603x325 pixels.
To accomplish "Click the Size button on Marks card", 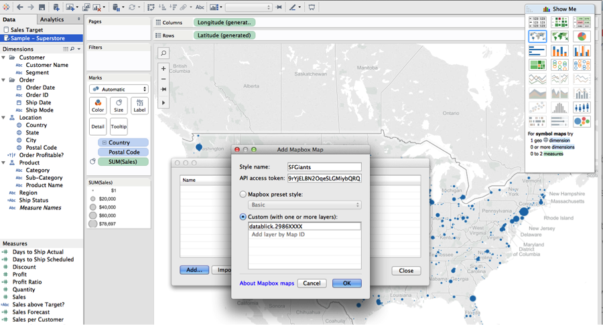I will [x=119, y=106].
